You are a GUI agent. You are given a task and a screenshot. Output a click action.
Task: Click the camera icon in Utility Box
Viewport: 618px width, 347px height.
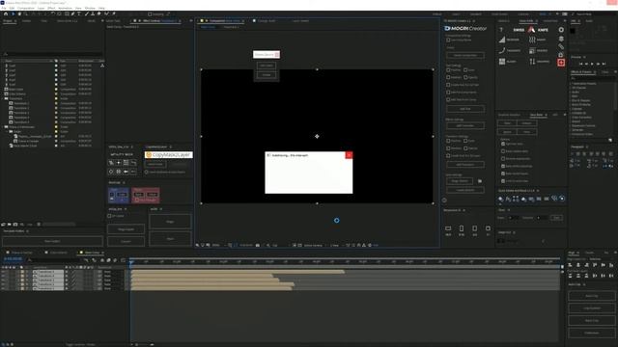tap(126, 172)
